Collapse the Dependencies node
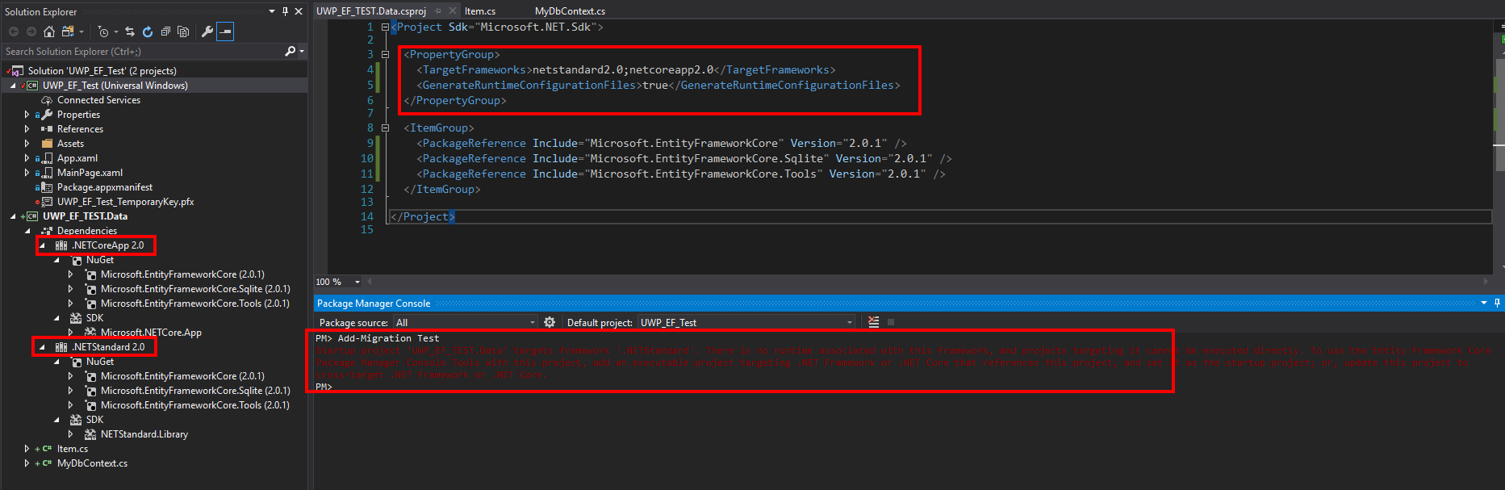This screenshot has width=1505, height=490. 27,231
